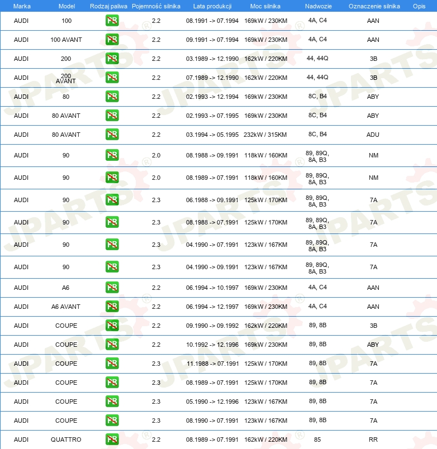Image resolution: width=437 pixels, height=449 pixels.
Task: Select the Marka column header
Action: coord(21,6)
